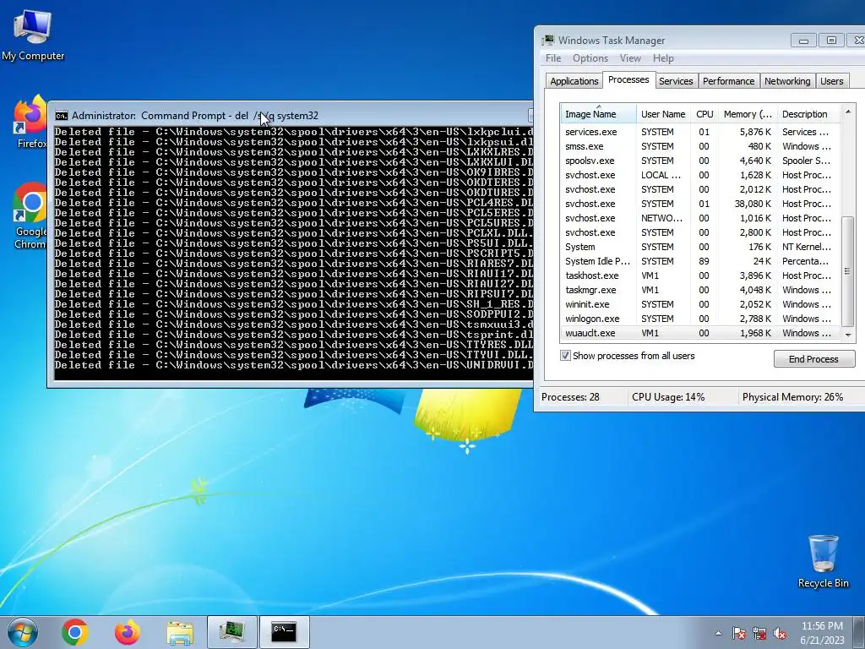
Task: Open the clock showing 11:56 PM
Action: tap(822, 633)
